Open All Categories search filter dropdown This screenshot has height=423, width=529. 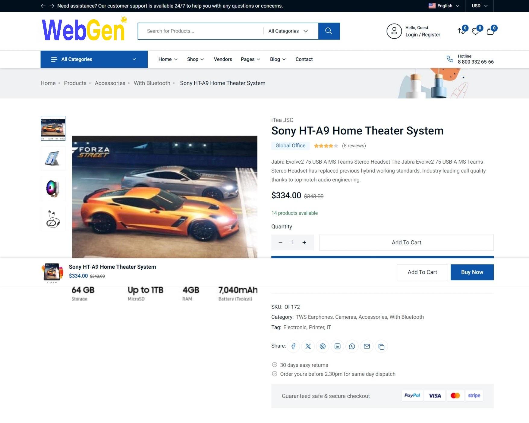point(288,31)
